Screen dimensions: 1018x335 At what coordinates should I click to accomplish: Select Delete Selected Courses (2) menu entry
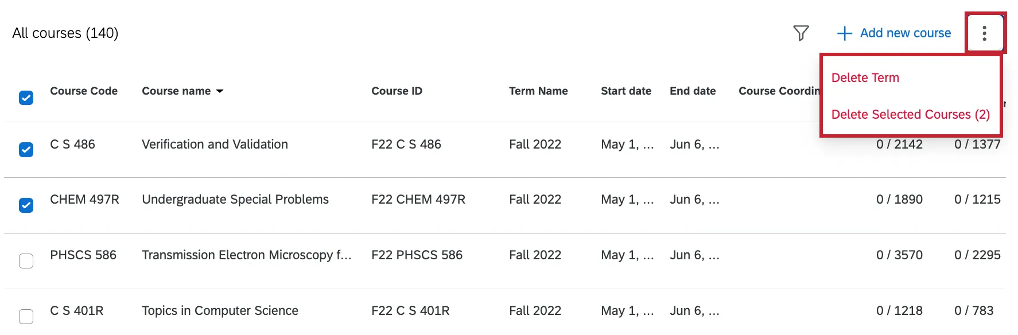(910, 114)
